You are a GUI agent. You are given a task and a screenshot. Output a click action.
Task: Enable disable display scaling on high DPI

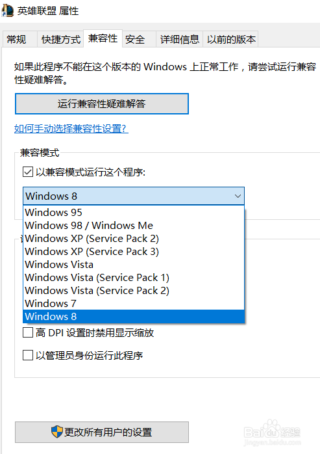[28, 332]
